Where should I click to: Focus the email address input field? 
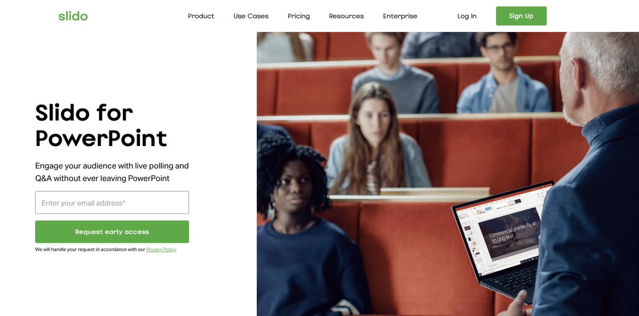pos(112,202)
